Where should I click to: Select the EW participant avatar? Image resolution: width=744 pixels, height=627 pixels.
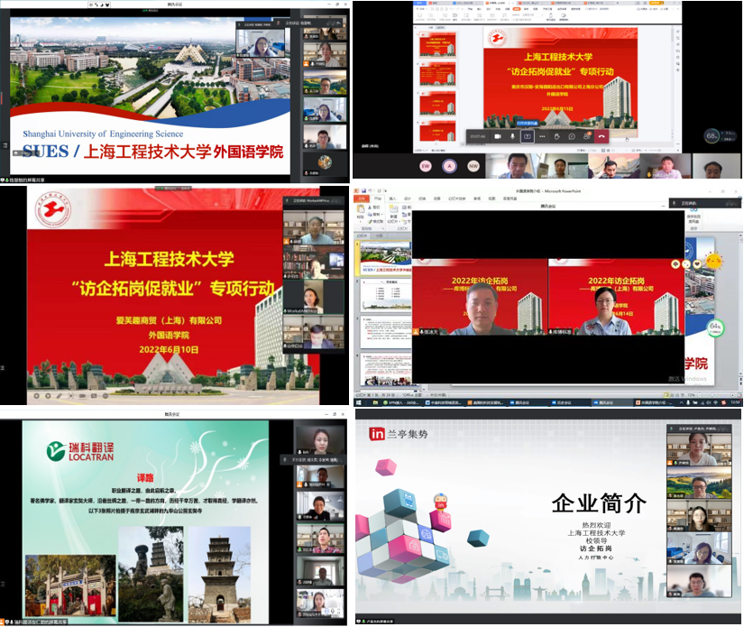(425, 167)
